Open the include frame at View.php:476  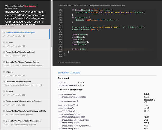[x=9, y=42]
